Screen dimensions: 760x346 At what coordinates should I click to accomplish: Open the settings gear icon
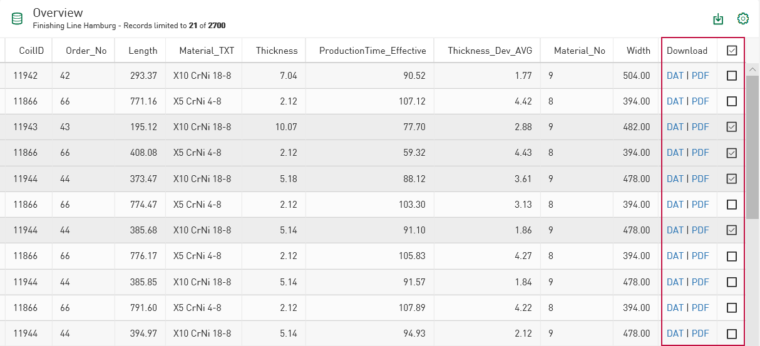coord(743,19)
